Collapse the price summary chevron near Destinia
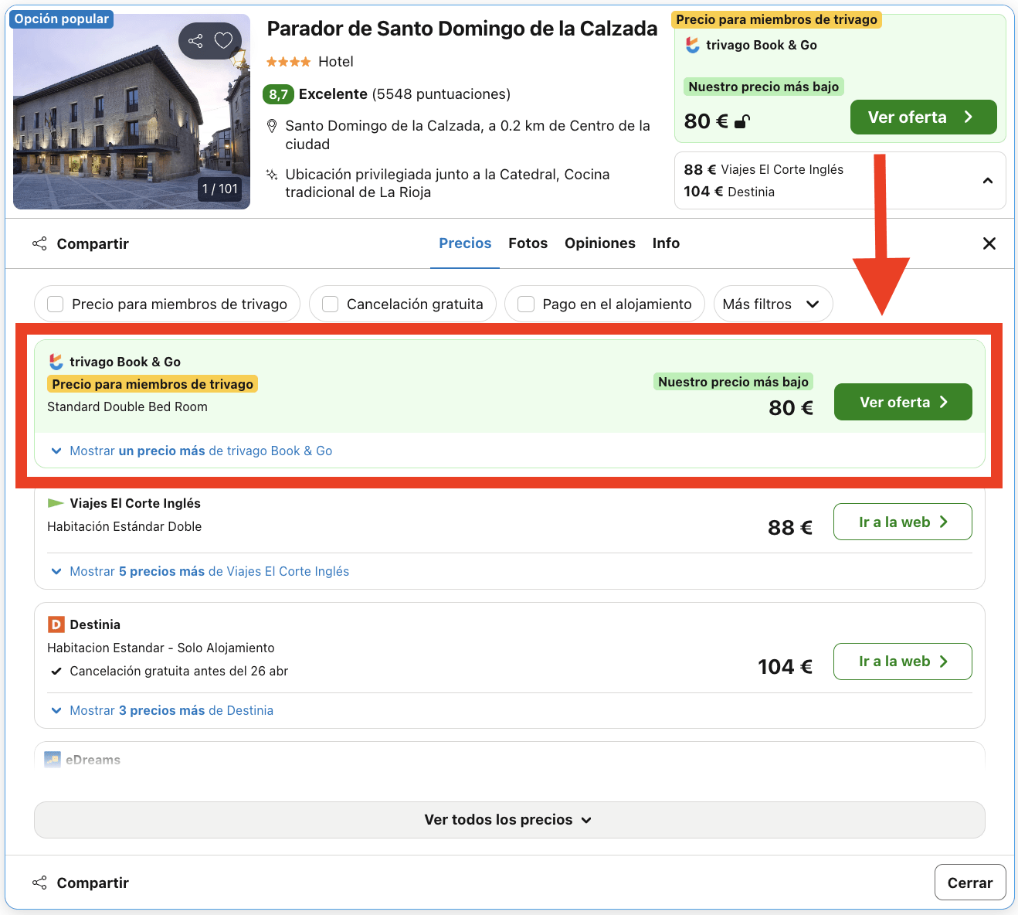 point(987,181)
